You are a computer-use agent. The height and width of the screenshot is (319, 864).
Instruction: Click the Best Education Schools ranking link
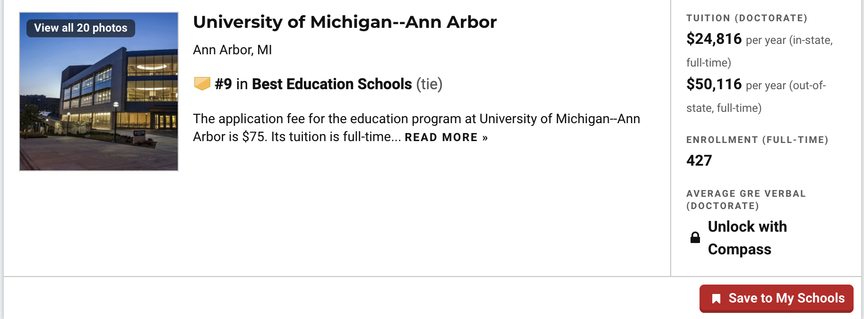click(332, 84)
